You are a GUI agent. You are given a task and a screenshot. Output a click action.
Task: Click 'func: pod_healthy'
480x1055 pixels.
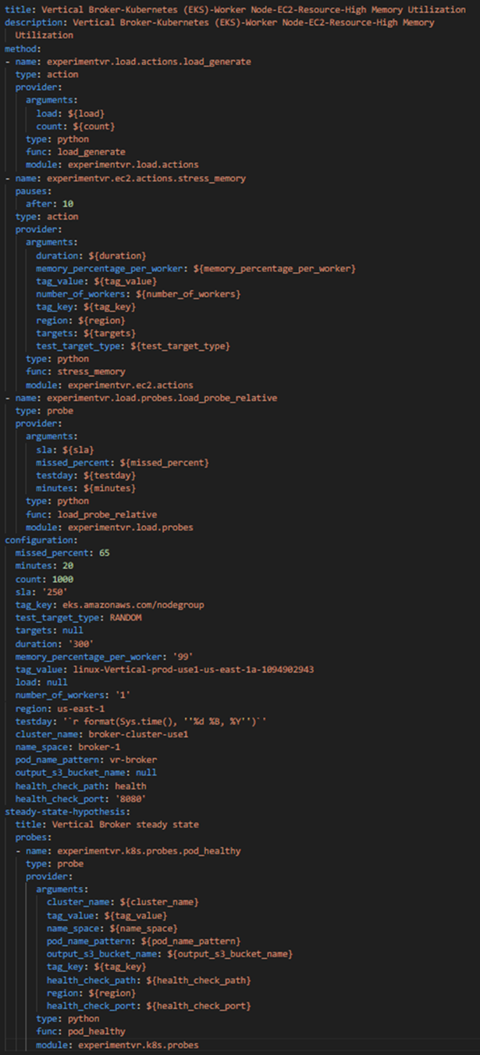pos(80,1031)
